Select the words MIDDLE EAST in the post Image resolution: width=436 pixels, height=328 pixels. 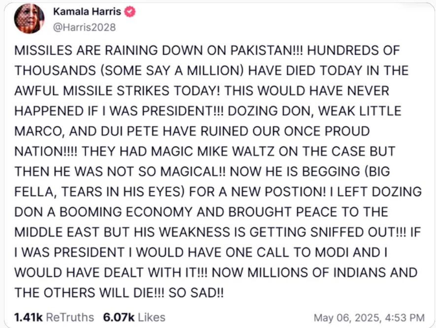(57, 232)
